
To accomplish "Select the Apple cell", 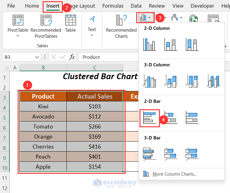I will coord(43,167).
